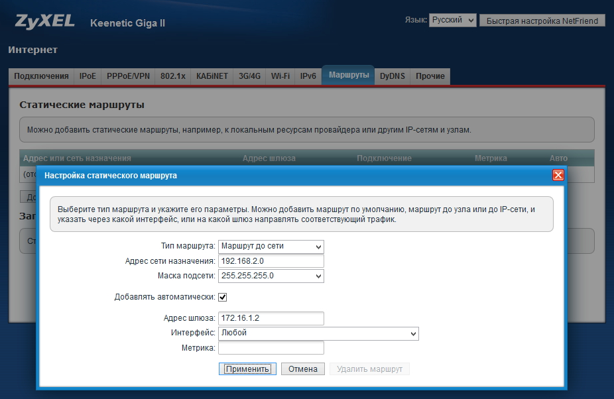This screenshot has width=614, height=399.
Task: Switch to the 'IPv6' tab
Action: coord(308,76)
